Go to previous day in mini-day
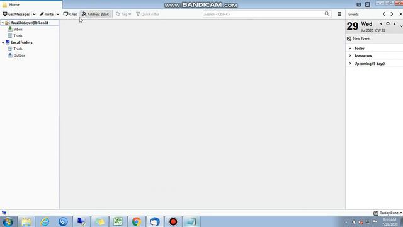The image size is (403, 227). click(381, 24)
